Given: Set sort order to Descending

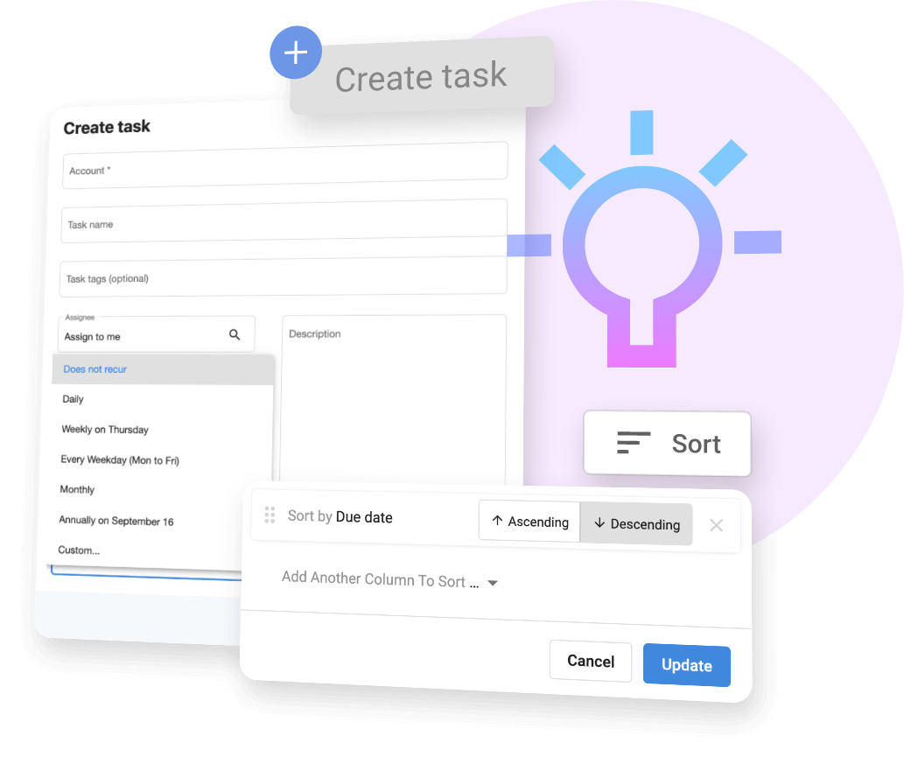Looking at the screenshot, I should coord(636,523).
